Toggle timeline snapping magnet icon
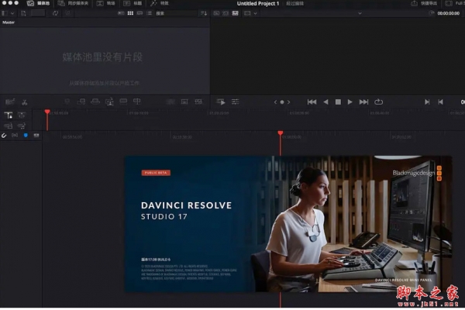Screen dimensions: 465x310 5,135
